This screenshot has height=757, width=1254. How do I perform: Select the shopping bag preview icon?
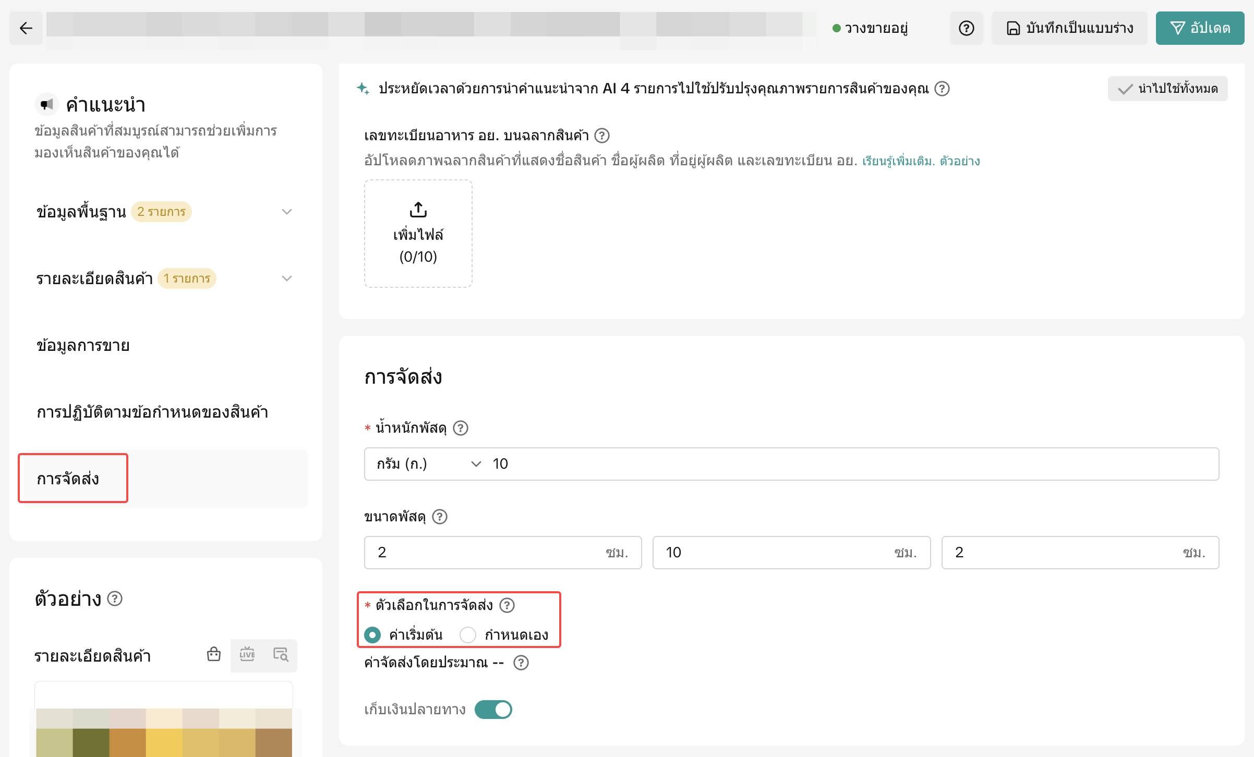[x=214, y=655]
